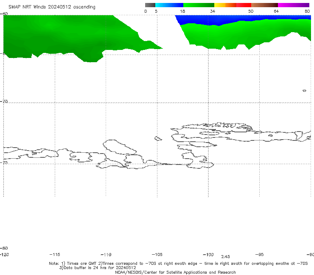Click the swath time label '2:45'
Image resolution: width=314 pixels, height=275 pixels.
(225, 257)
